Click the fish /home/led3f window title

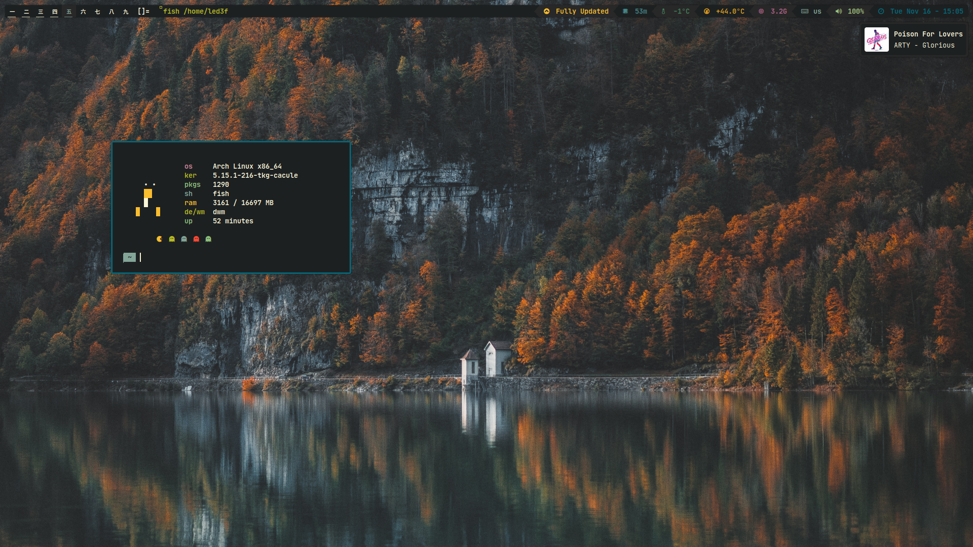tap(195, 11)
